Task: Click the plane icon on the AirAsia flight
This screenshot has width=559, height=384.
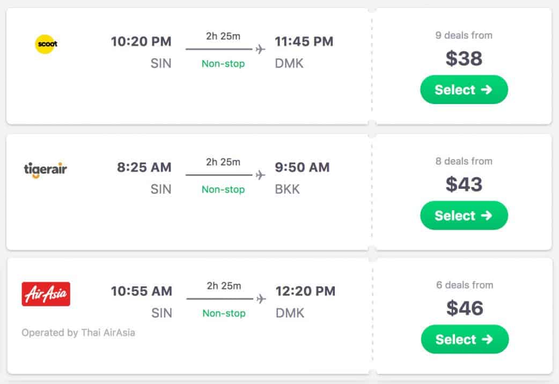Action: (x=261, y=299)
